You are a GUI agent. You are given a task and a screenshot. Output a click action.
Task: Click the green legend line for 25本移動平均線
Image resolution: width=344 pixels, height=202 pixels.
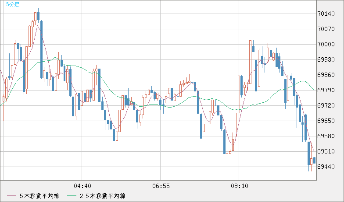[72, 196]
